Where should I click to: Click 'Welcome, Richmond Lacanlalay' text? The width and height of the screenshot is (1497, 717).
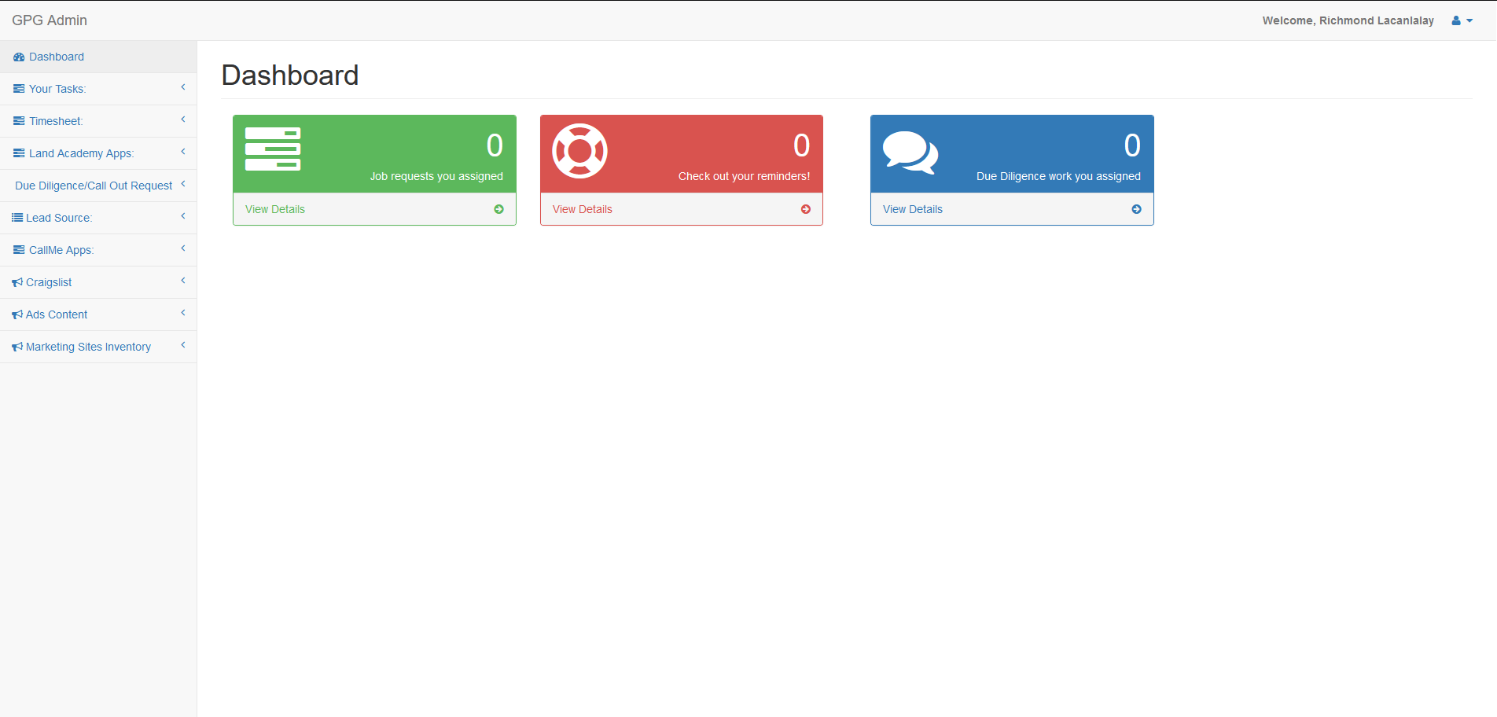coord(1348,20)
